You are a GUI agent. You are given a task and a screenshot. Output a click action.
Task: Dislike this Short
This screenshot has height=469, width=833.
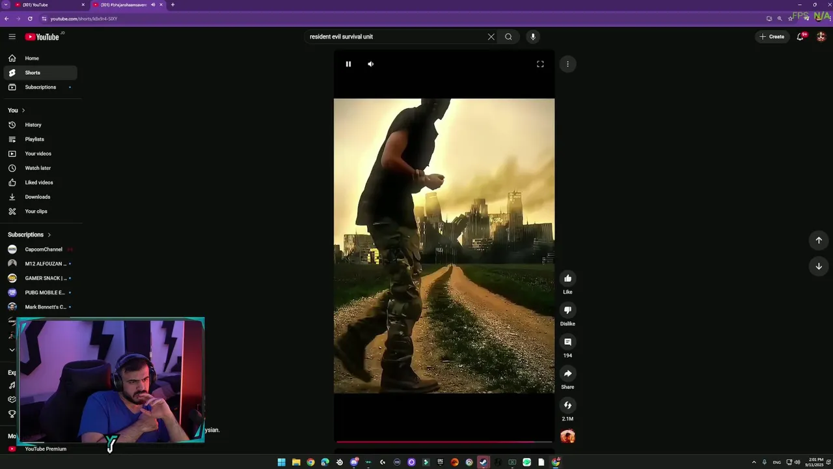567,310
